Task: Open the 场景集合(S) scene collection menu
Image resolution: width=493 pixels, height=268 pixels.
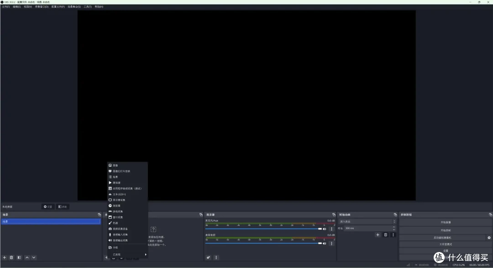Action: [x=74, y=6]
